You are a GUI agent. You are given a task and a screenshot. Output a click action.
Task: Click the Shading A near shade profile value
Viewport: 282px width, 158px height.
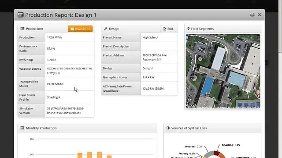click(54, 97)
